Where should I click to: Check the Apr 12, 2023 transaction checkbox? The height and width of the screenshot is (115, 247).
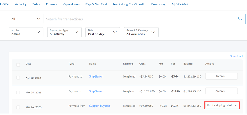[x=18, y=78]
